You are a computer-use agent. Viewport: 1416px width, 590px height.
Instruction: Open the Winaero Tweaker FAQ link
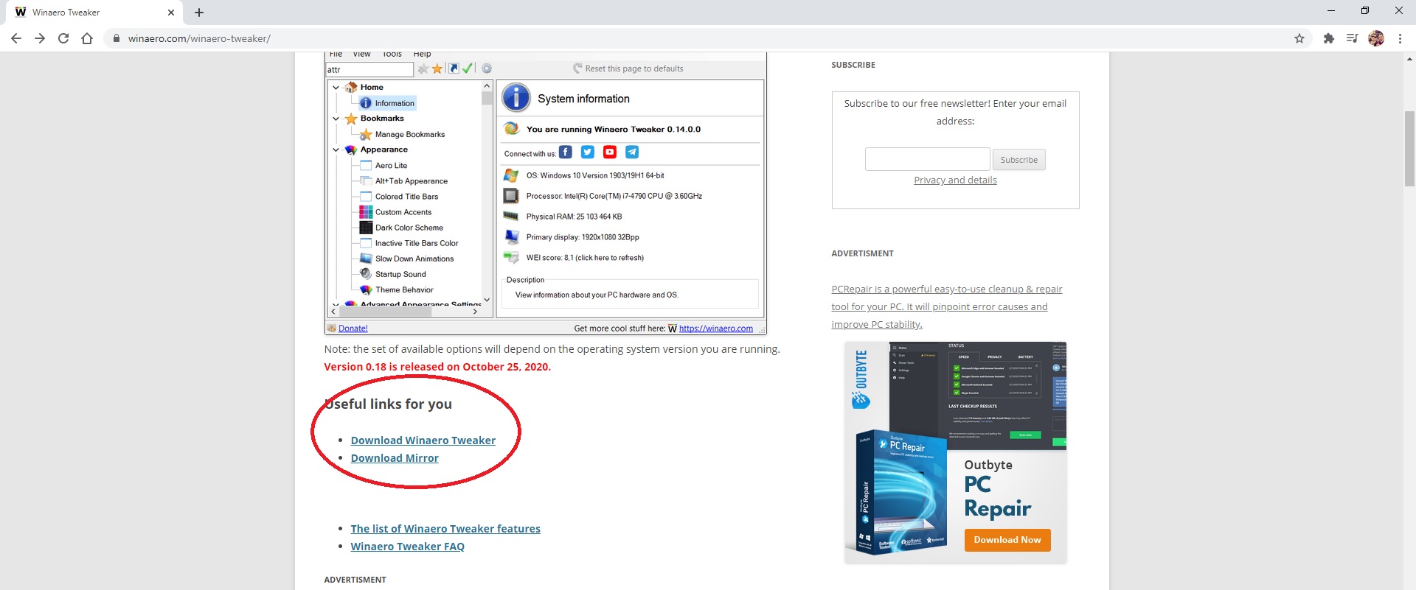point(407,547)
